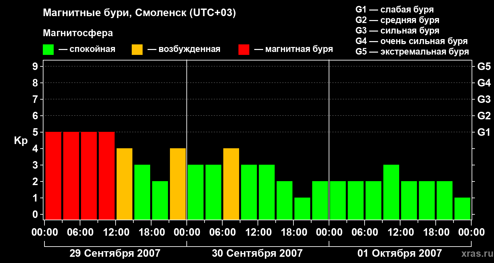494x263 pixels.
Task: Click the orange bar ending at midnight on 29 September
Action: click(178, 184)
